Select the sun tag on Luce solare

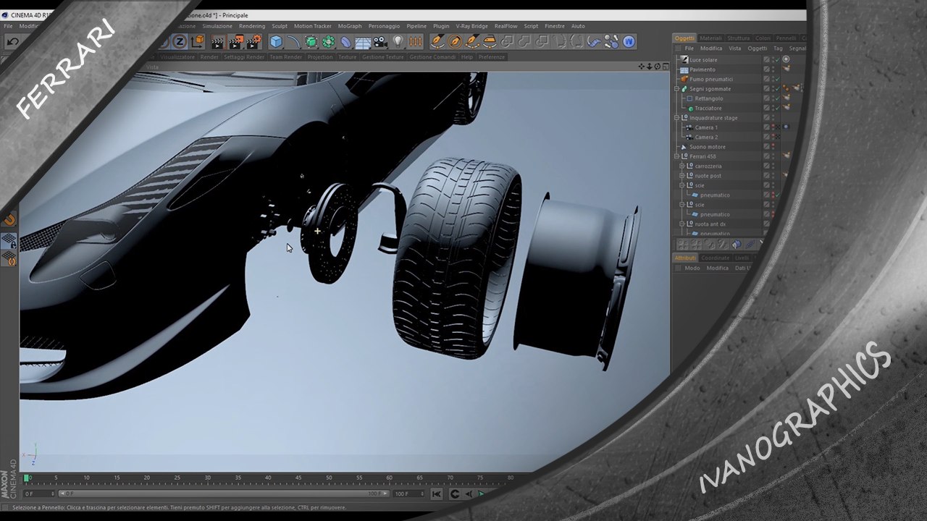(x=786, y=59)
